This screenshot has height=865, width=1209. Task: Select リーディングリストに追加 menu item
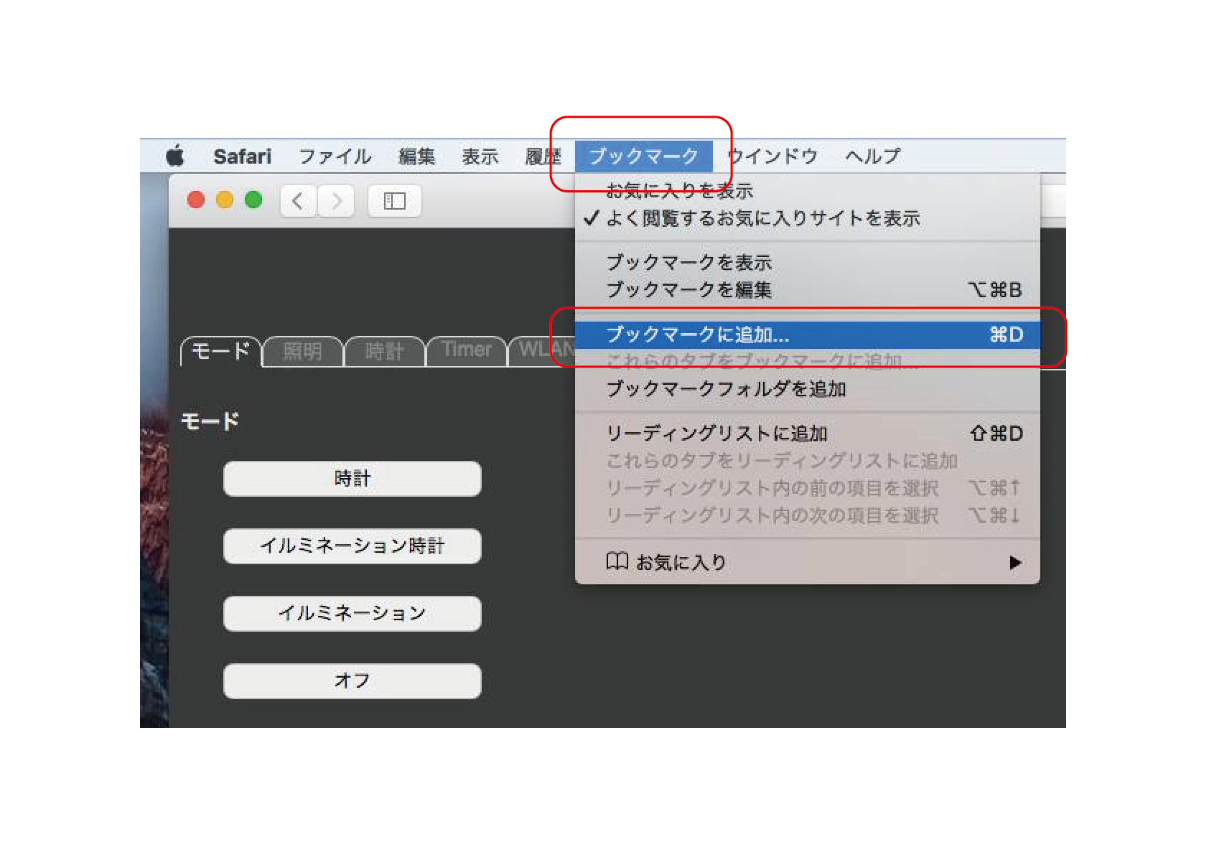[x=716, y=434]
